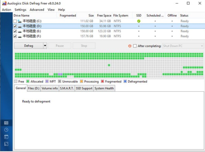Uncheck the box for drive D:
The image size is (205, 152).
point(15,26)
